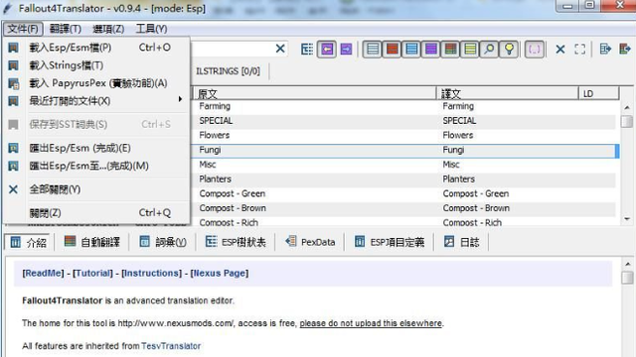Click the blue export-arrow toolbar icon

[605, 49]
